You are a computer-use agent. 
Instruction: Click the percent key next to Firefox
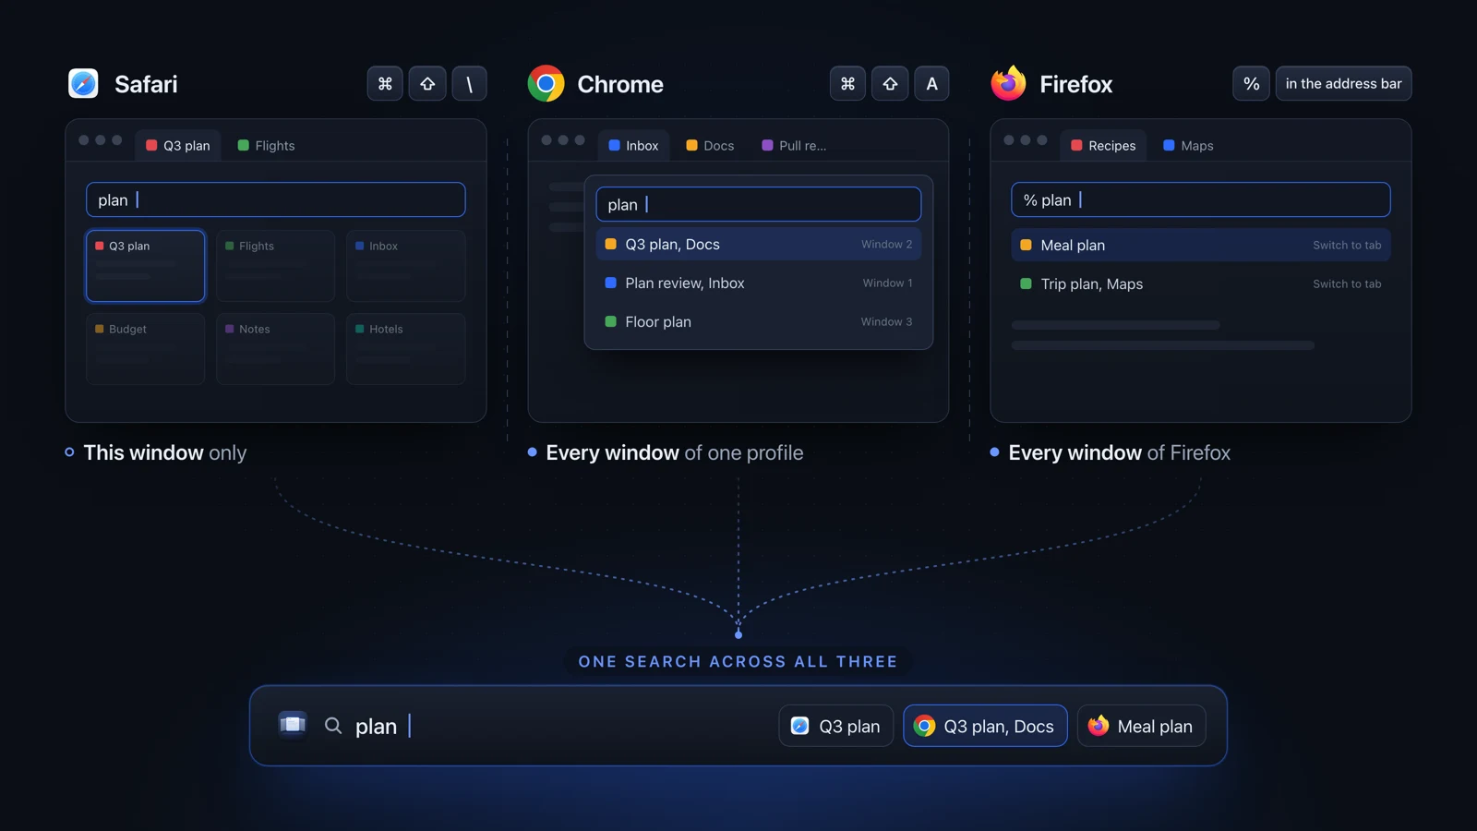click(x=1251, y=83)
